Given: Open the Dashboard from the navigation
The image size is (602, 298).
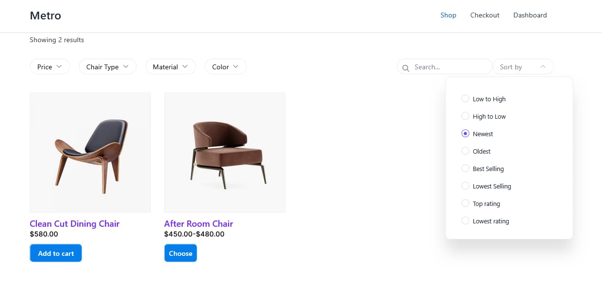Looking at the screenshot, I should [x=530, y=15].
